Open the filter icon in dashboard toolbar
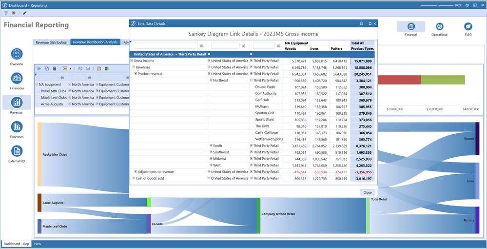 tap(6, 13)
